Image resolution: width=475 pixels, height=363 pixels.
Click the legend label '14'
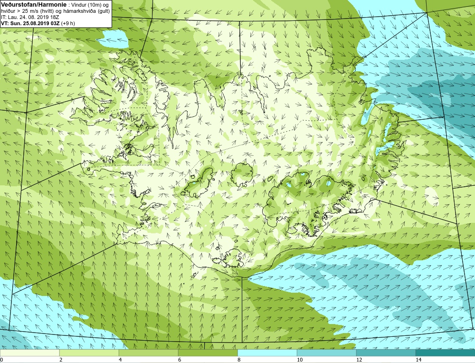click(419, 360)
